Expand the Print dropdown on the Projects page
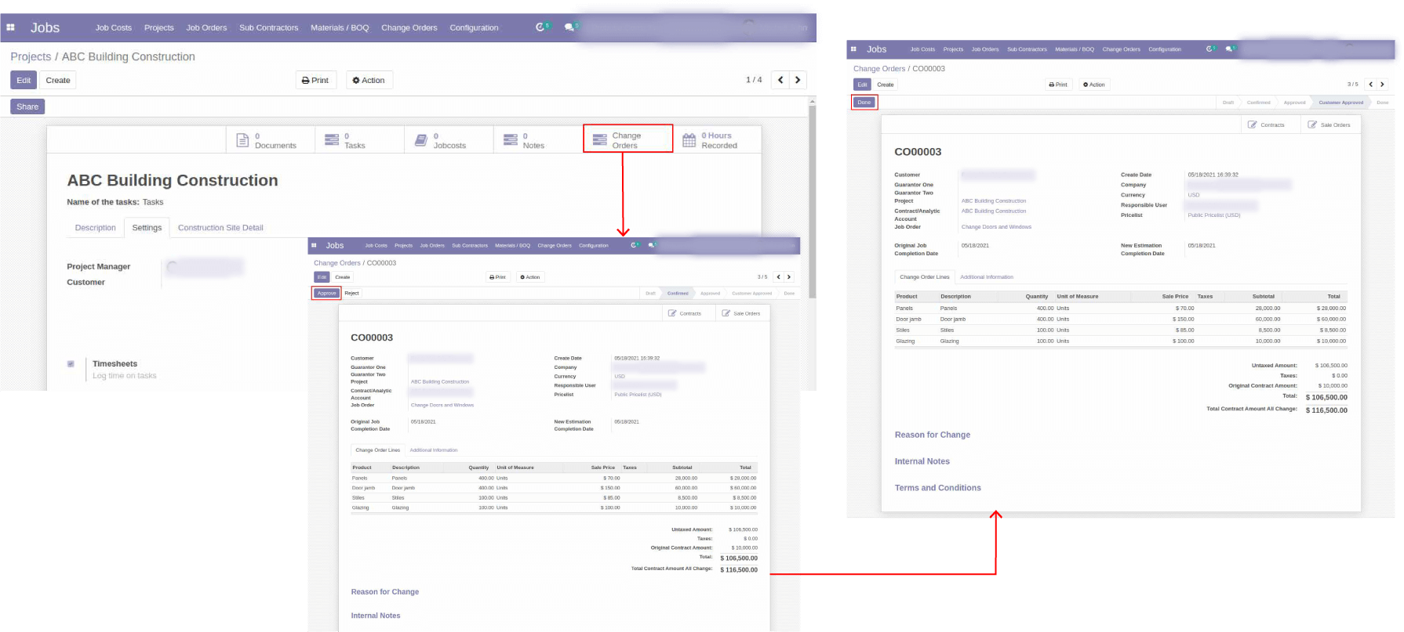1404x632 pixels. (315, 80)
